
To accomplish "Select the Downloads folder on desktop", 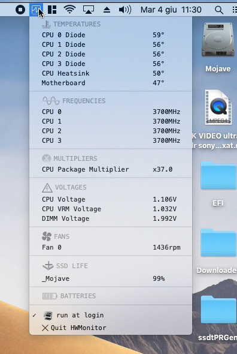I will pyautogui.click(x=218, y=242).
